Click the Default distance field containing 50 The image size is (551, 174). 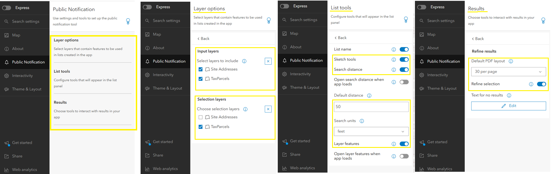(x=371, y=107)
